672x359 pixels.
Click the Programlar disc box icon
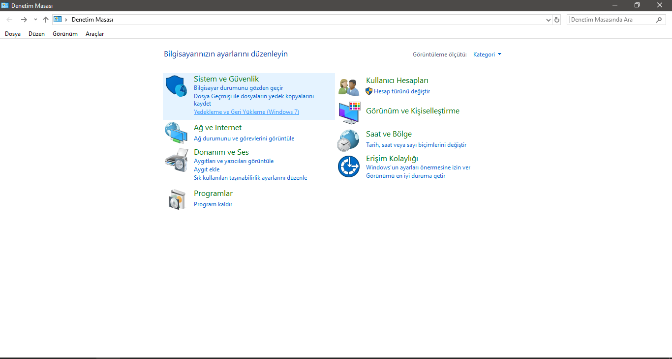click(176, 199)
